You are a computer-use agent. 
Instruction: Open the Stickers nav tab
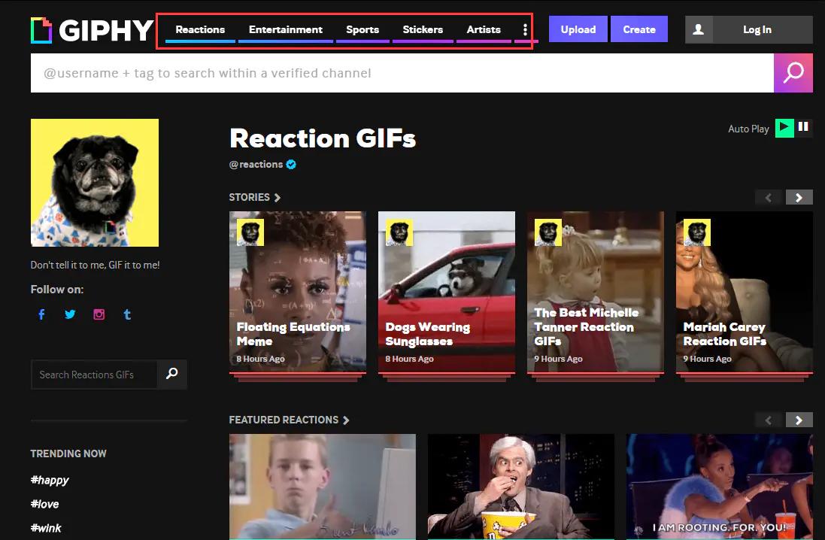click(423, 30)
